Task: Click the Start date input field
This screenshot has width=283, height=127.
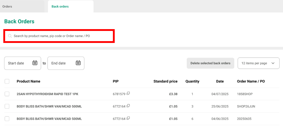Action: coord(19,63)
